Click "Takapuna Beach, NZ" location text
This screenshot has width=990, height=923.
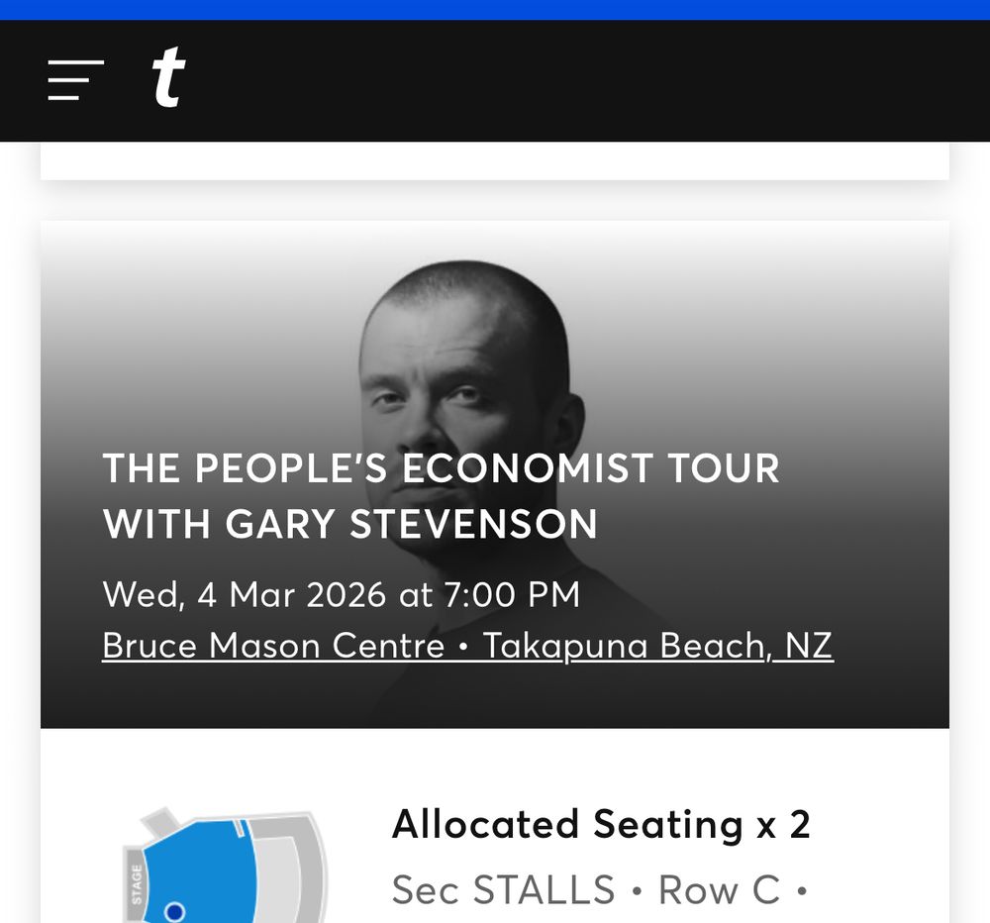(657, 647)
